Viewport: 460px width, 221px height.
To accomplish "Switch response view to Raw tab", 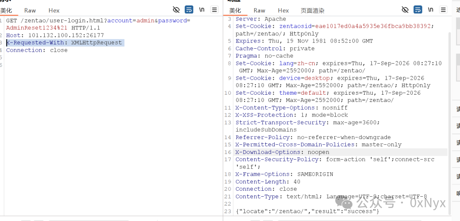I will coord(259,11).
